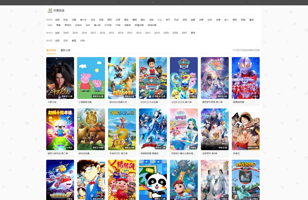Choose the 竞技 genre filter
Screen dimensions: 308x200
235,20
